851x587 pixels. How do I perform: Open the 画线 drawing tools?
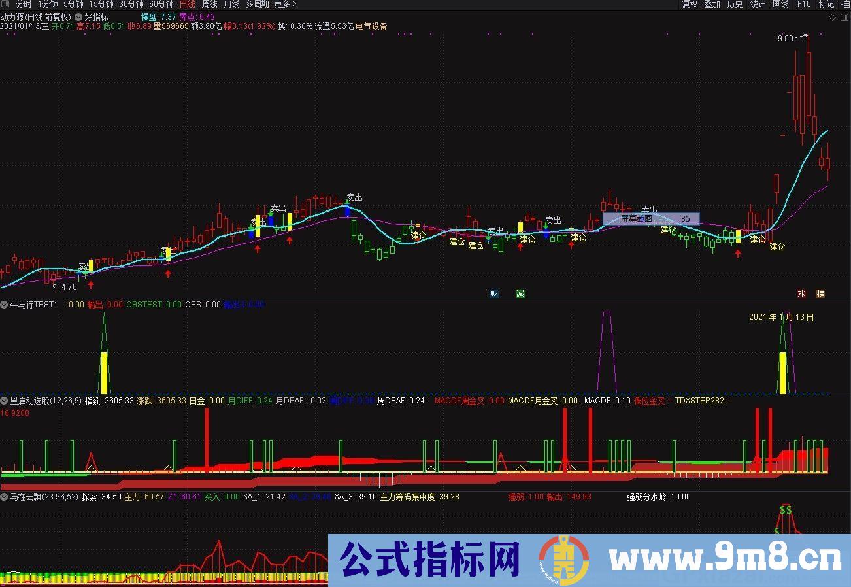(780, 4)
